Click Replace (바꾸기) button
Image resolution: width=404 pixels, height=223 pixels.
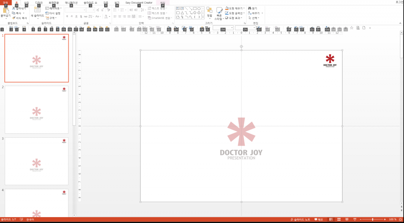pos(255,13)
